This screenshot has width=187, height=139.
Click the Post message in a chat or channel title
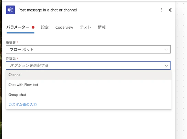[x=48, y=10]
